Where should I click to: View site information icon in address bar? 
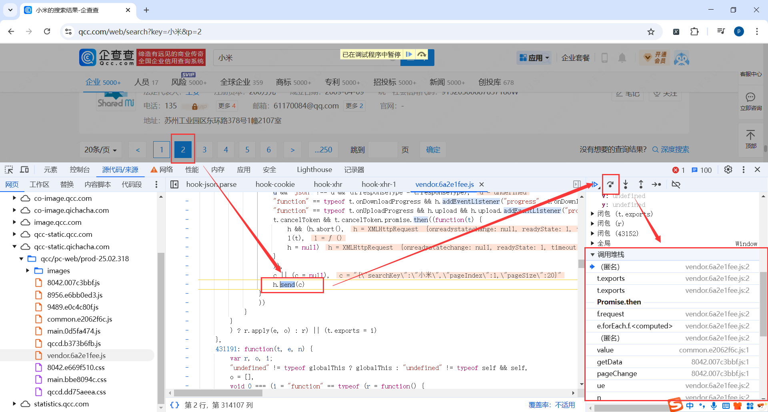click(68, 32)
